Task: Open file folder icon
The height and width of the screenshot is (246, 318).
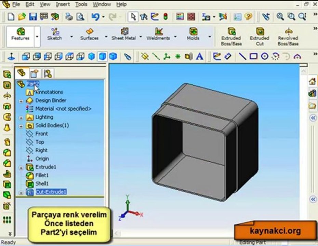Action: pos(22,17)
